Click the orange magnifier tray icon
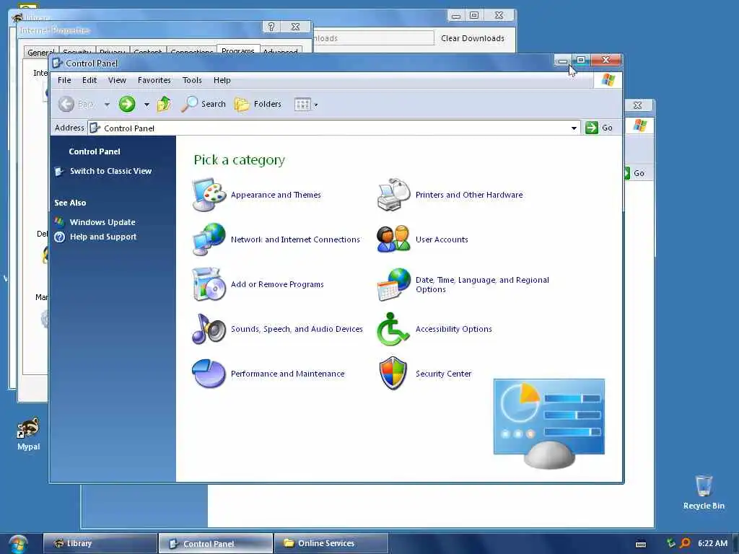Image resolution: width=739 pixels, height=554 pixels. click(x=686, y=543)
